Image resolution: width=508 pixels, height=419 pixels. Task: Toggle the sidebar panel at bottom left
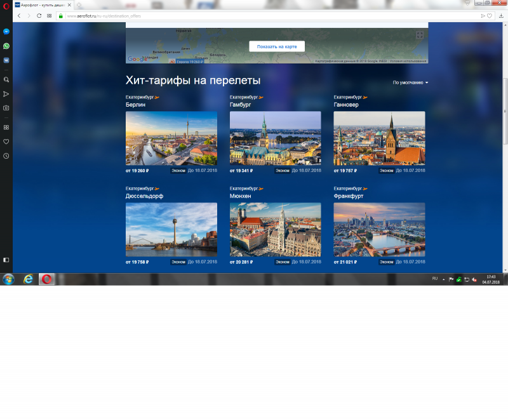click(x=6, y=260)
